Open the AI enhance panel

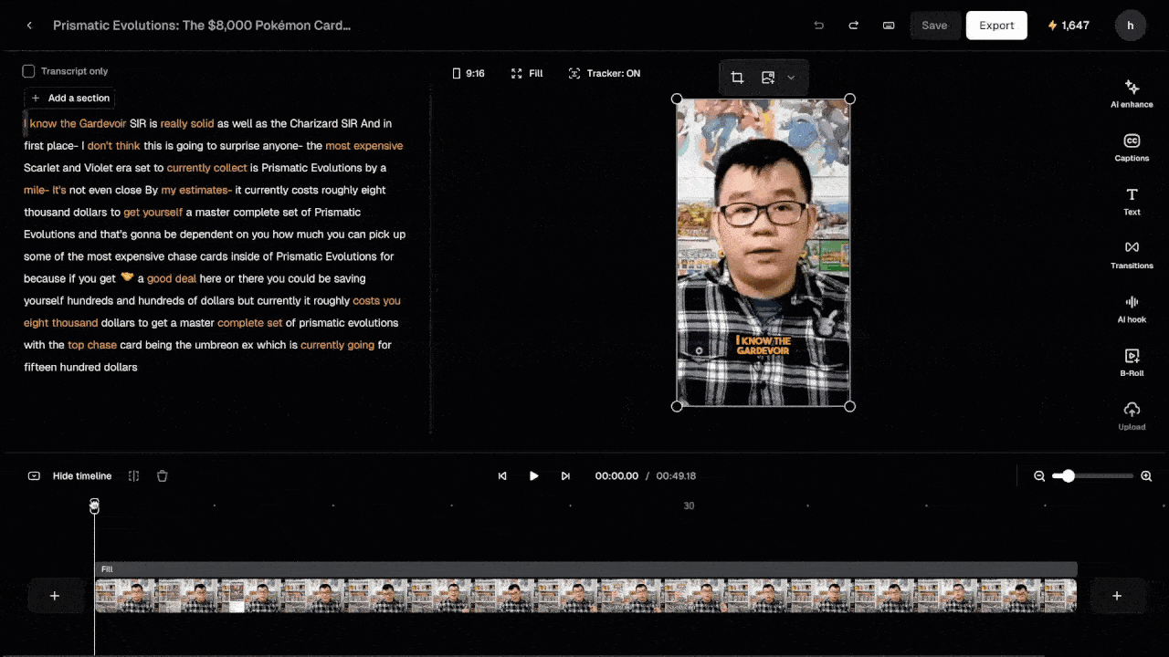coord(1132,93)
